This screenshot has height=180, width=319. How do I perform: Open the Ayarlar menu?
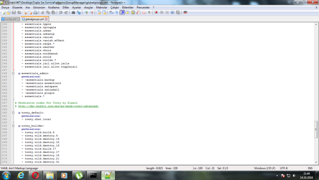click(76, 7)
